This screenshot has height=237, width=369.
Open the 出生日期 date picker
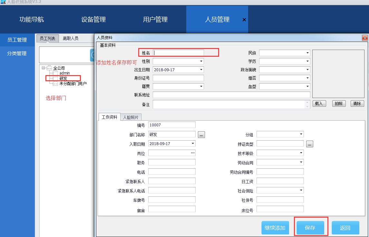[201, 70]
